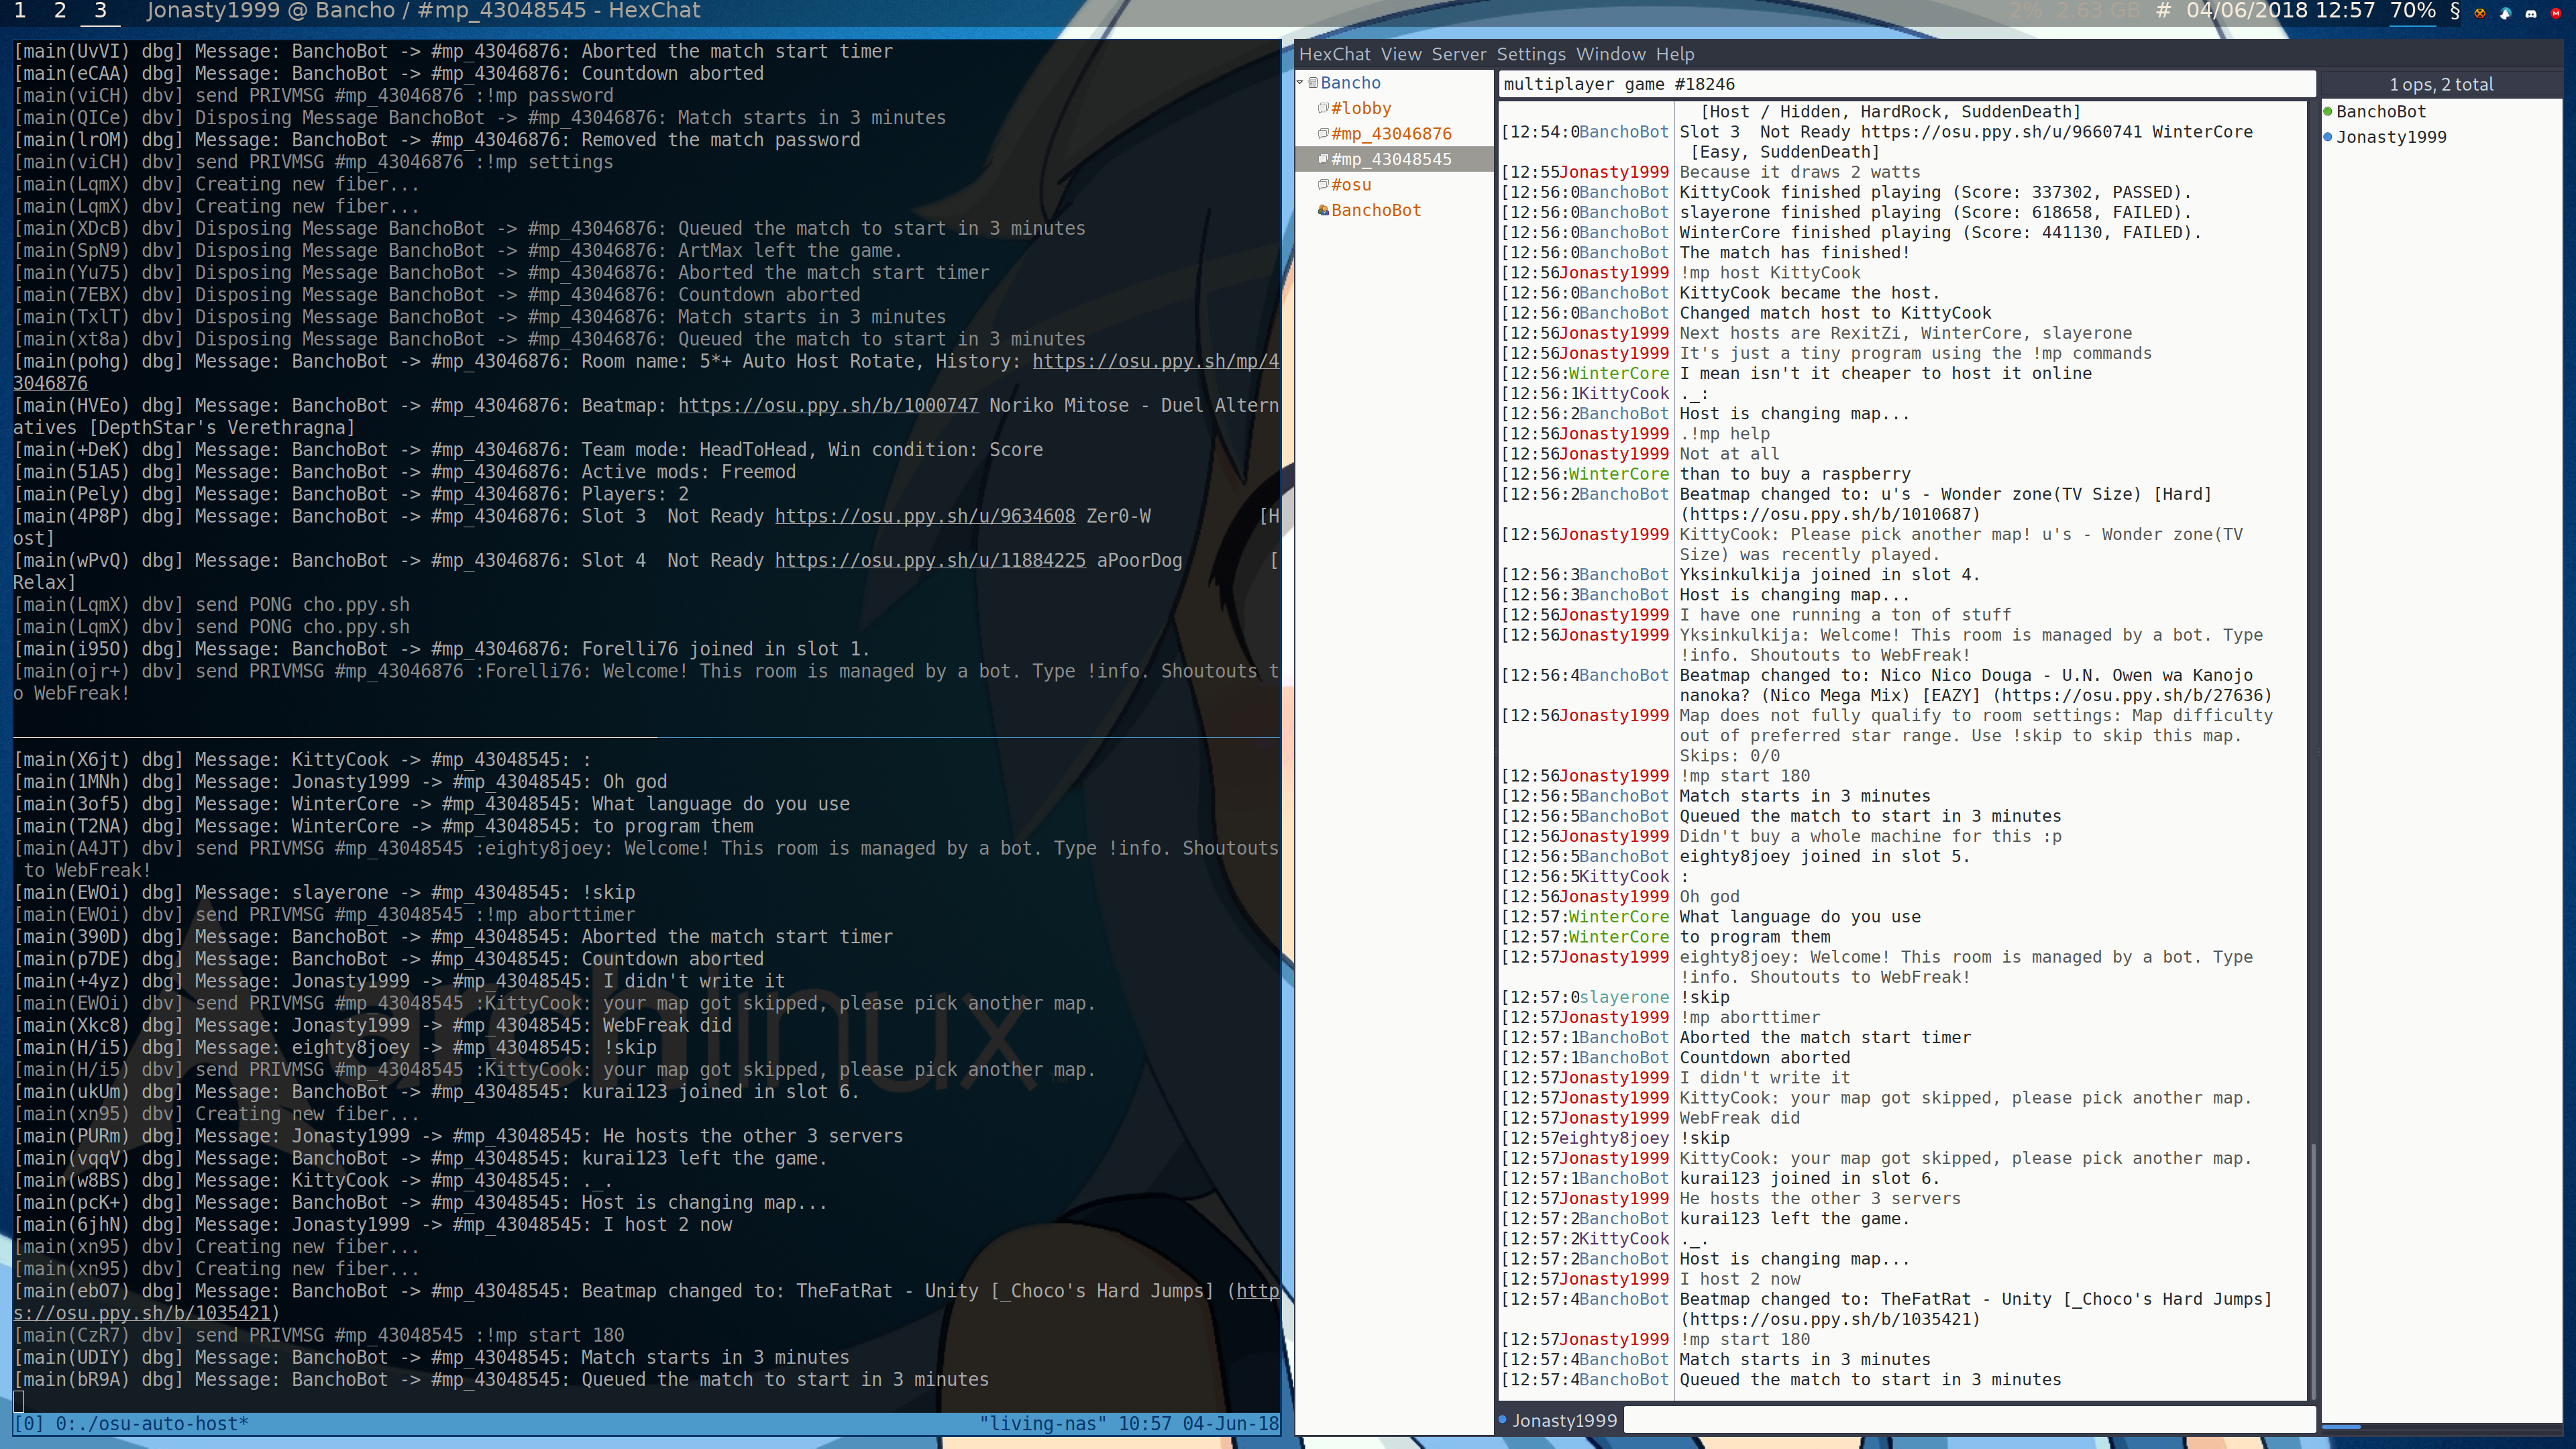Switch to workspace 2
The height and width of the screenshot is (1449, 2576).
60,11
